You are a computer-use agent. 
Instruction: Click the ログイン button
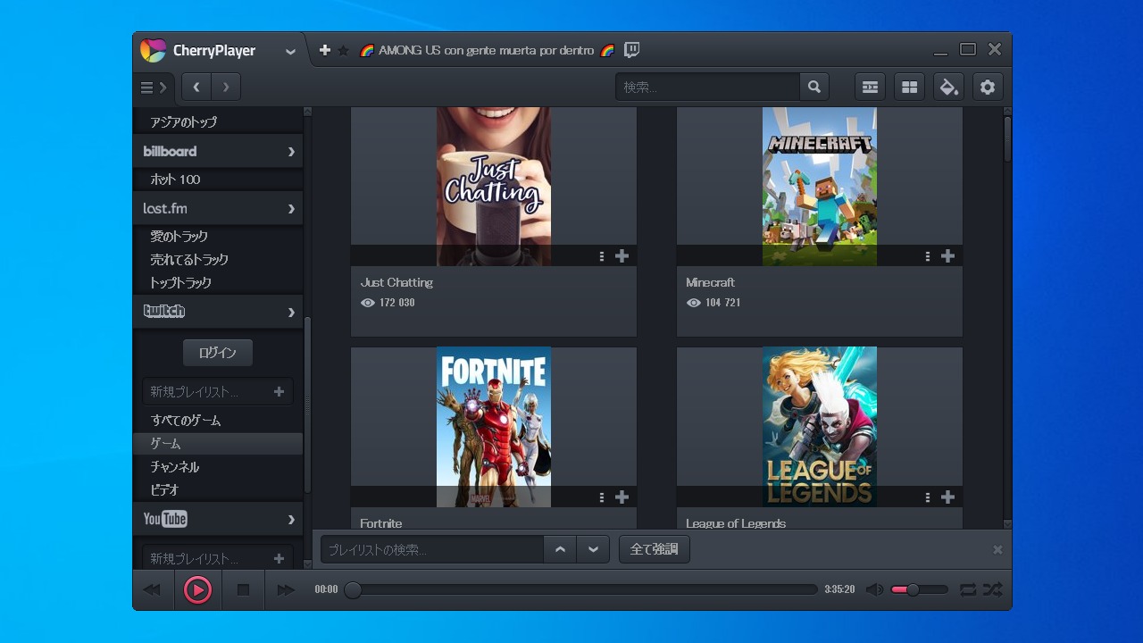pos(218,353)
